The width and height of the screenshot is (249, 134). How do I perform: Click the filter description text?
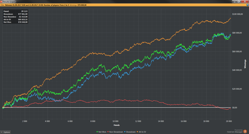coord(37,5)
